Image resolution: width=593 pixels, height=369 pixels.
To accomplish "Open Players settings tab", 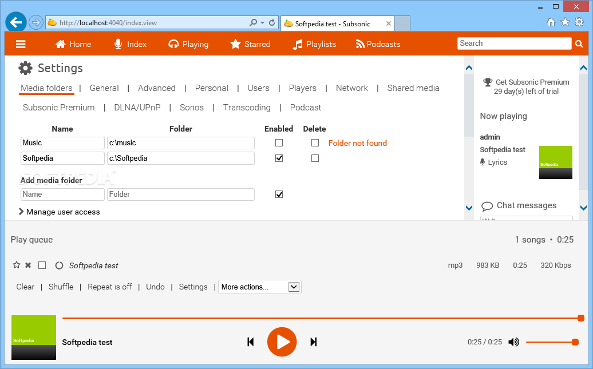I will (303, 88).
